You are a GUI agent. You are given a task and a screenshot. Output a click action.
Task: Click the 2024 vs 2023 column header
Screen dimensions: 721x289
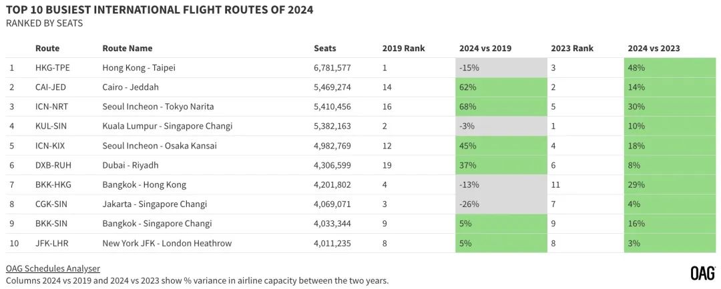tap(654, 48)
